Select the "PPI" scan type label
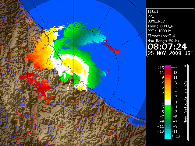Screen dimensions: 195x146 click(x=151, y=16)
